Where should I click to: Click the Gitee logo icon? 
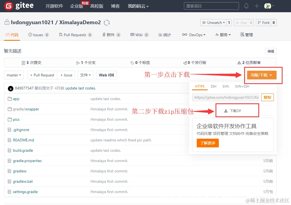9,6
